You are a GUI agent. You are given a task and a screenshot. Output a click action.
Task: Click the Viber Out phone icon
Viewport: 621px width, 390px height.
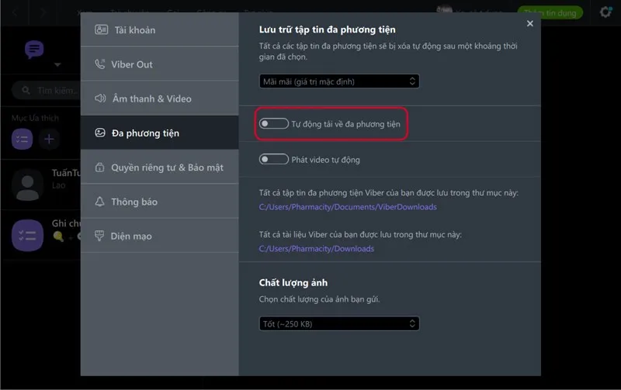(x=101, y=64)
